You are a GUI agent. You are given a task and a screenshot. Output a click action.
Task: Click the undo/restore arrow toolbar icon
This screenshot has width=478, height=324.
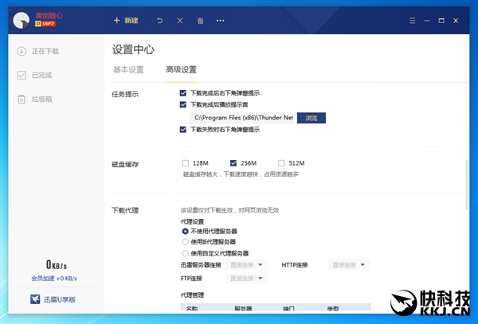coord(160,21)
